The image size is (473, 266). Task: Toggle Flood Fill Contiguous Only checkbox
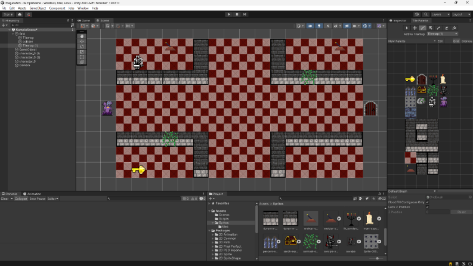pos(427,202)
